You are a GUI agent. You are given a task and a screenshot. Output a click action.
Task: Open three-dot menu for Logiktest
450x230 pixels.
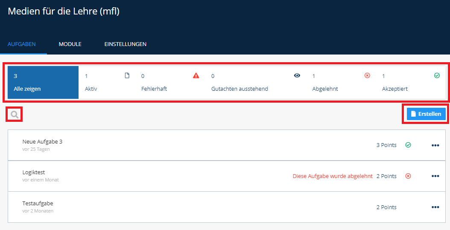(x=435, y=176)
